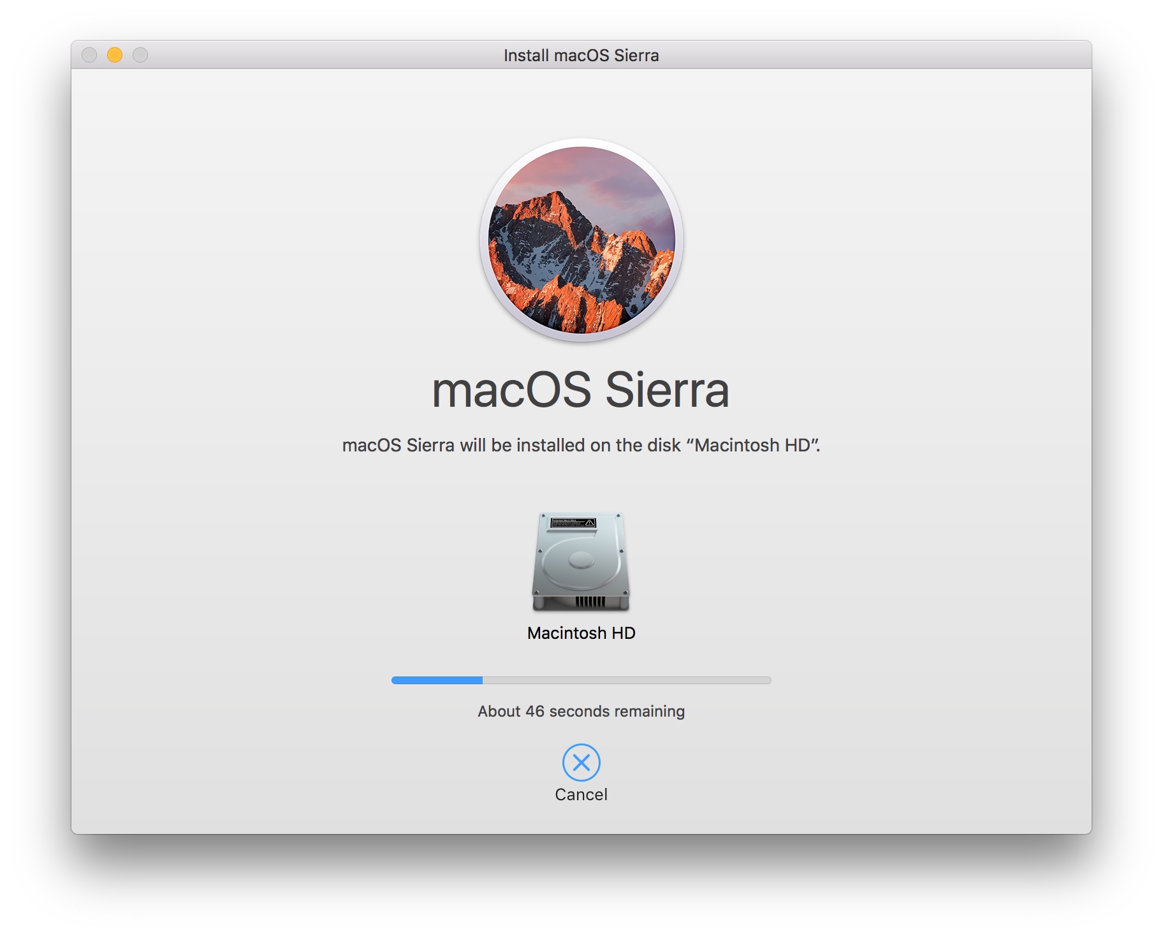Image resolution: width=1163 pixels, height=936 pixels.
Task: Click the "Macintosh HD" disk name label
Action: tap(581, 633)
